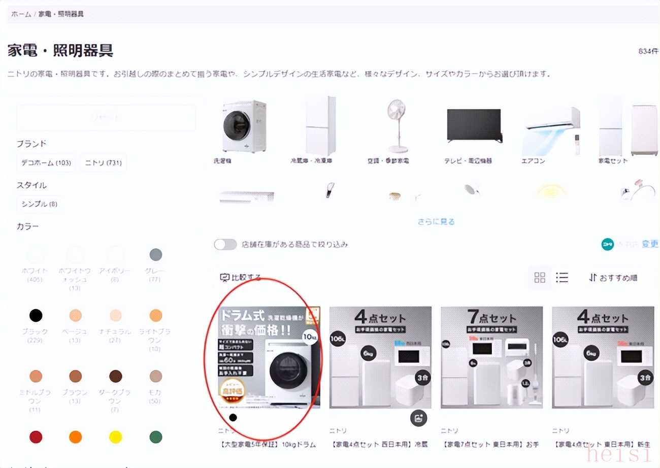
Task: Switch to list view layout icon
Action: coord(562,277)
